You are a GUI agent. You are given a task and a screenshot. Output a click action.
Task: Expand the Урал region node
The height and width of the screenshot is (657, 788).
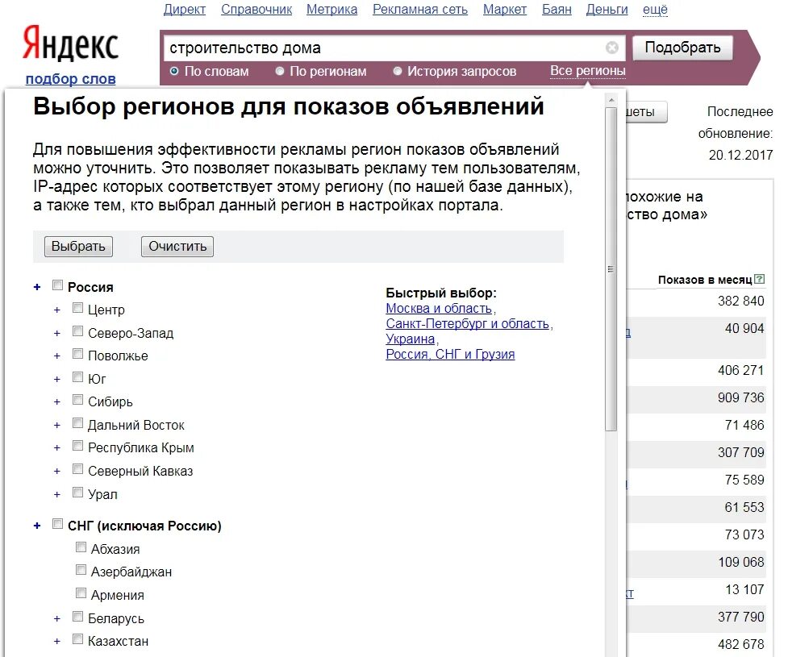(56, 495)
